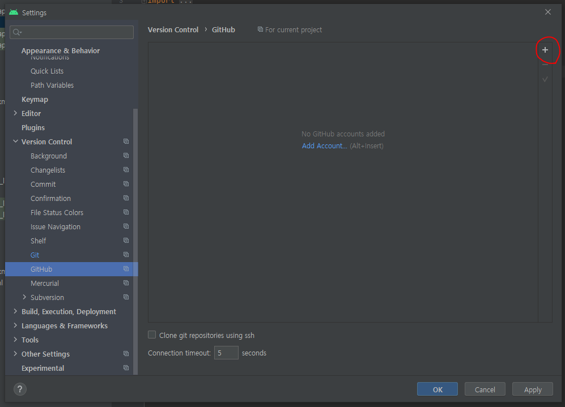This screenshot has height=407, width=565.
Task: Click the help question mark button
Action: tap(20, 389)
